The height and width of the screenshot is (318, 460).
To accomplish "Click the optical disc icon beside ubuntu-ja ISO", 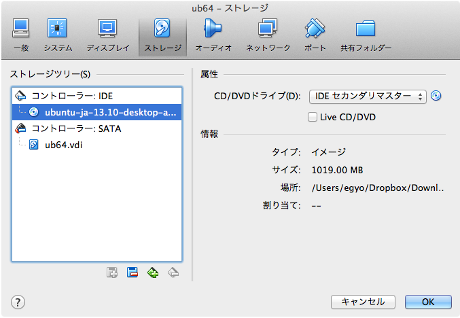I will pos(34,112).
